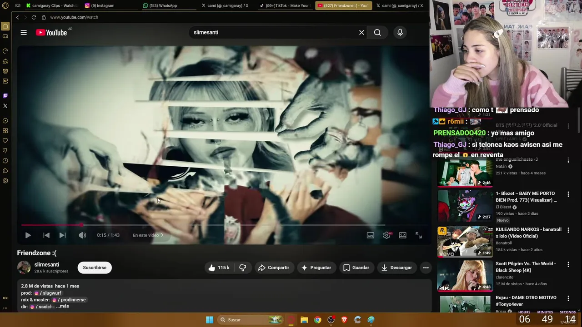Open extensions cube icon in sidebar

click(x=5, y=171)
